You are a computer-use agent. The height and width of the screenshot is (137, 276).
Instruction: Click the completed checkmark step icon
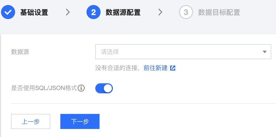[x=8, y=12]
